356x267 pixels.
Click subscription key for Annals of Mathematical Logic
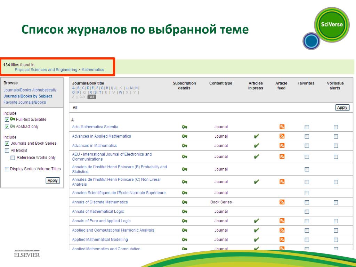tap(185, 212)
